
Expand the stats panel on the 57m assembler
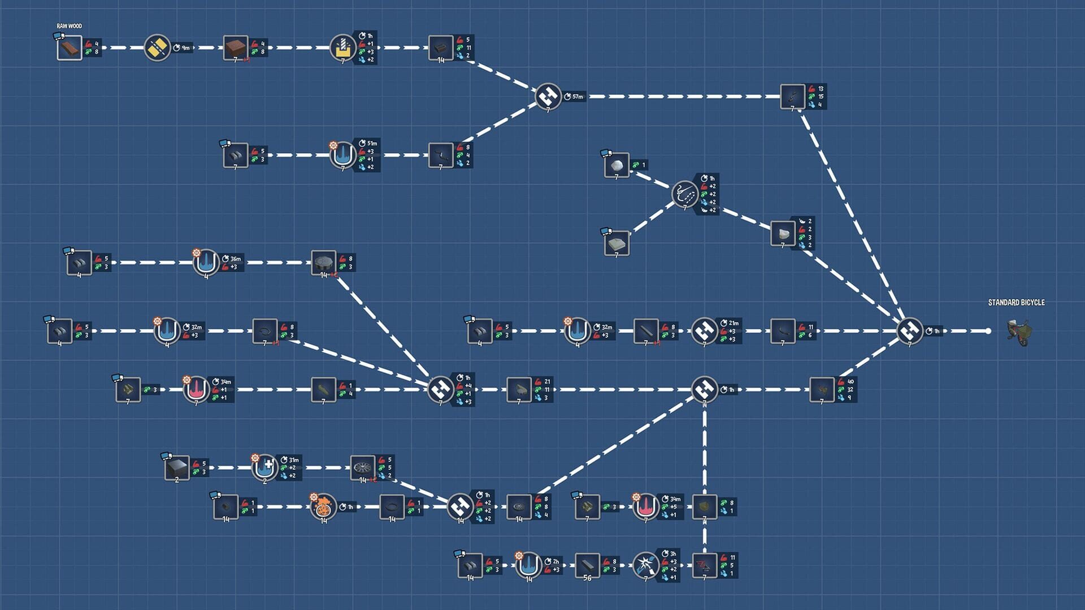tap(572, 97)
